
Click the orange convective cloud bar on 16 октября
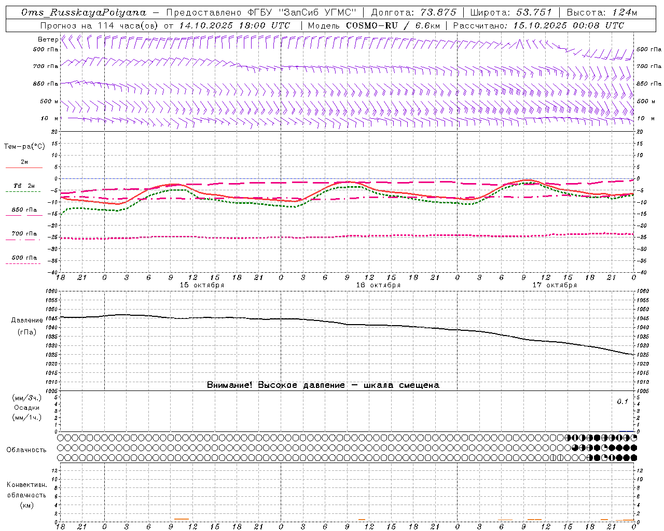click(x=362, y=520)
